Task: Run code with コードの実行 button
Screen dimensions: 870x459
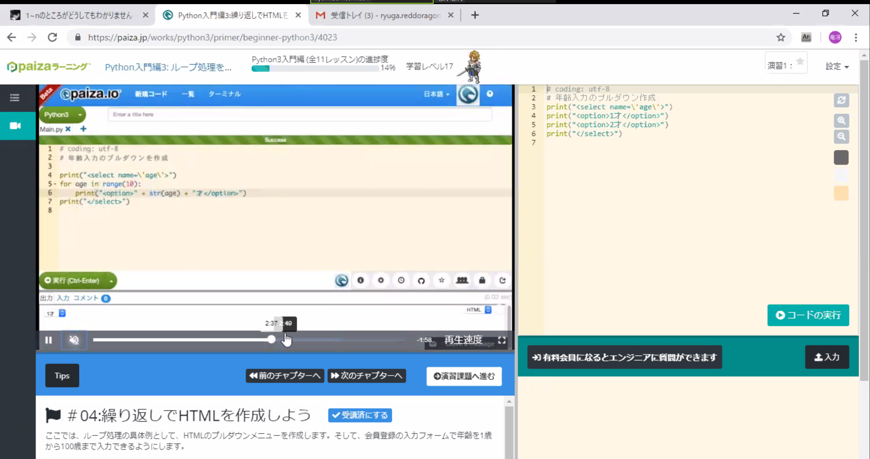Action: (808, 315)
